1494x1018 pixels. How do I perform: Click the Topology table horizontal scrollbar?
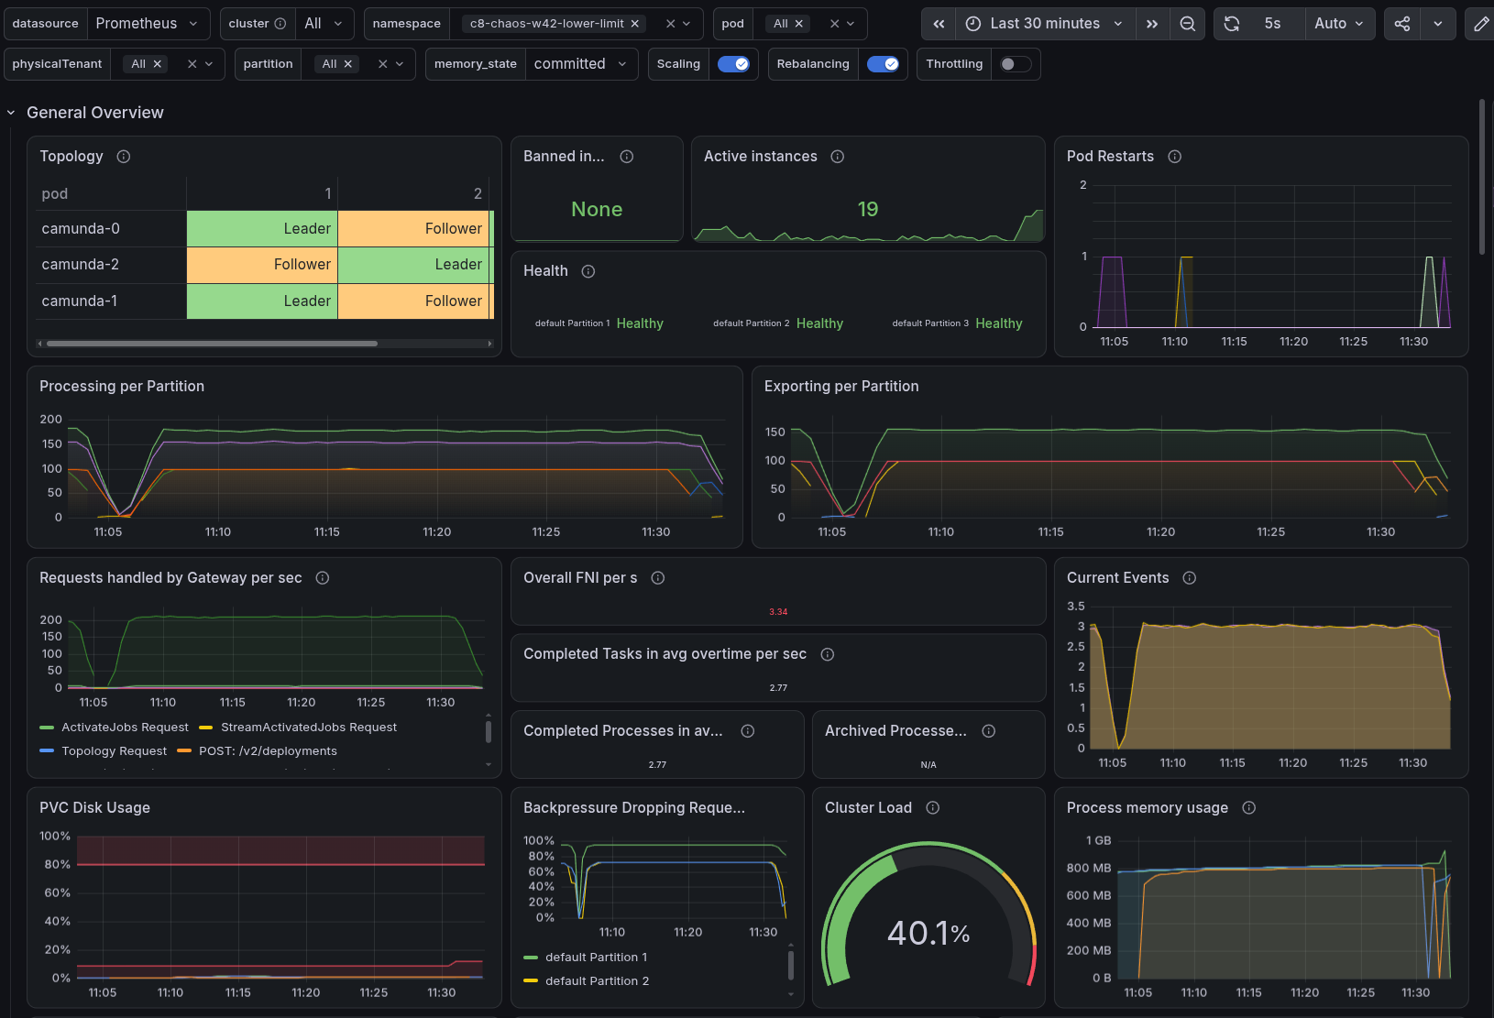pos(212,344)
